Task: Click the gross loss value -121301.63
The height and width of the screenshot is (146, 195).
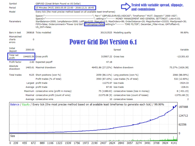Action: [183, 57]
